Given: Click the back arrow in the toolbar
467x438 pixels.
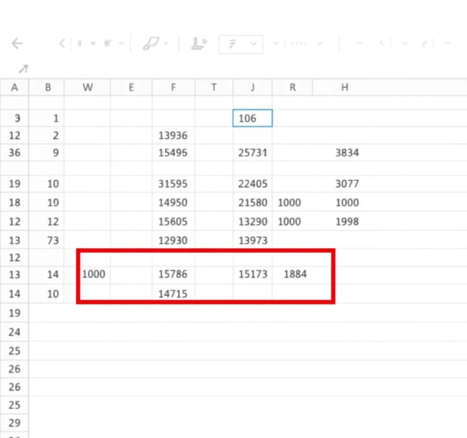Looking at the screenshot, I should click(x=17, y=44).
